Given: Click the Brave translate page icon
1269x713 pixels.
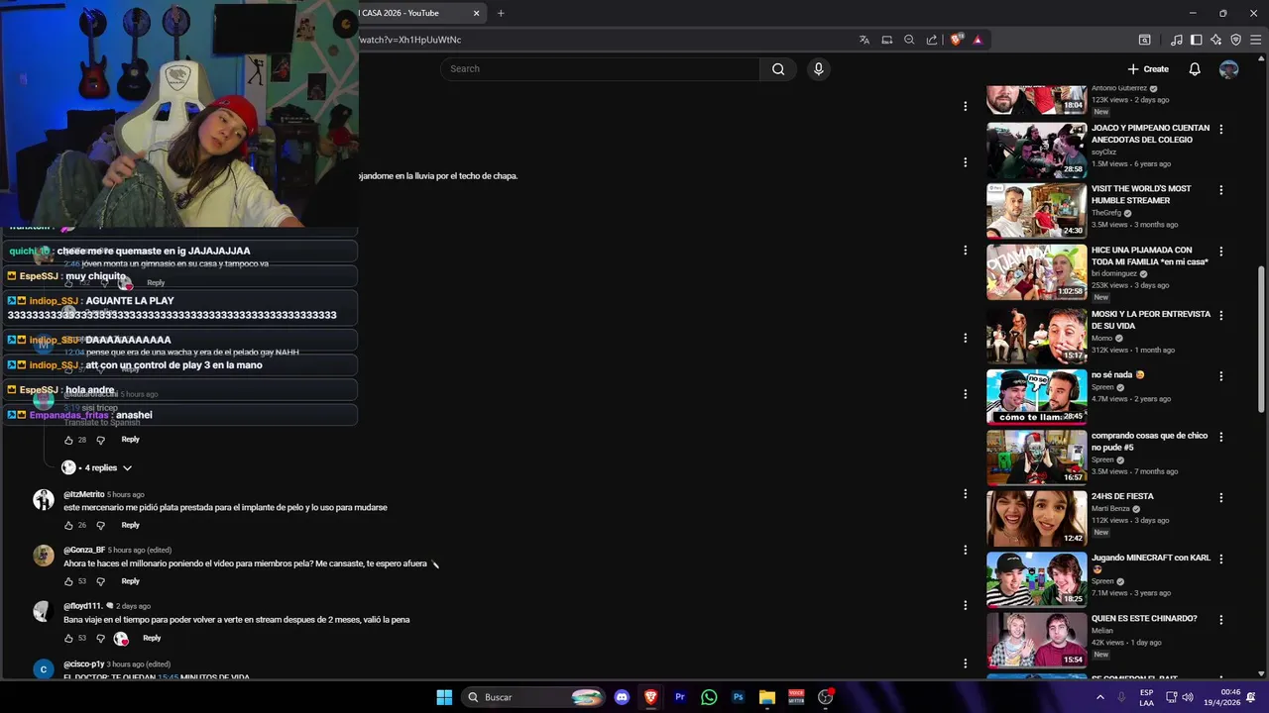Looking at the screenshot, I should tap(865, 40).
